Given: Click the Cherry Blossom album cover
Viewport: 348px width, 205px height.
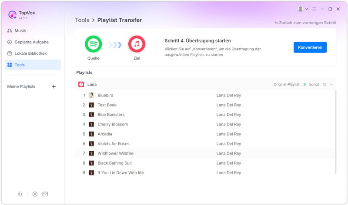Looking at the screenshot, I should (x=91, y=124).
